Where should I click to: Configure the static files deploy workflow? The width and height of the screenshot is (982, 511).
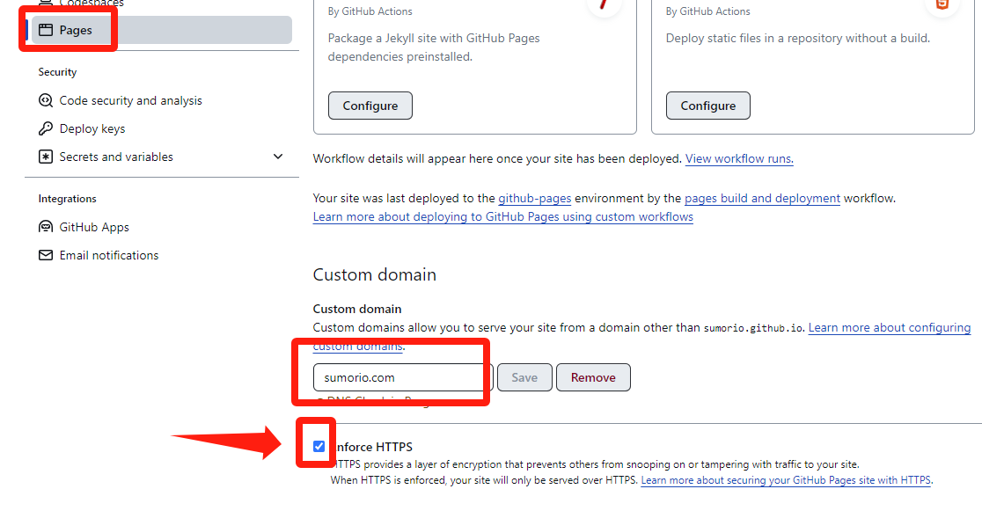click(x=707, y=106)
